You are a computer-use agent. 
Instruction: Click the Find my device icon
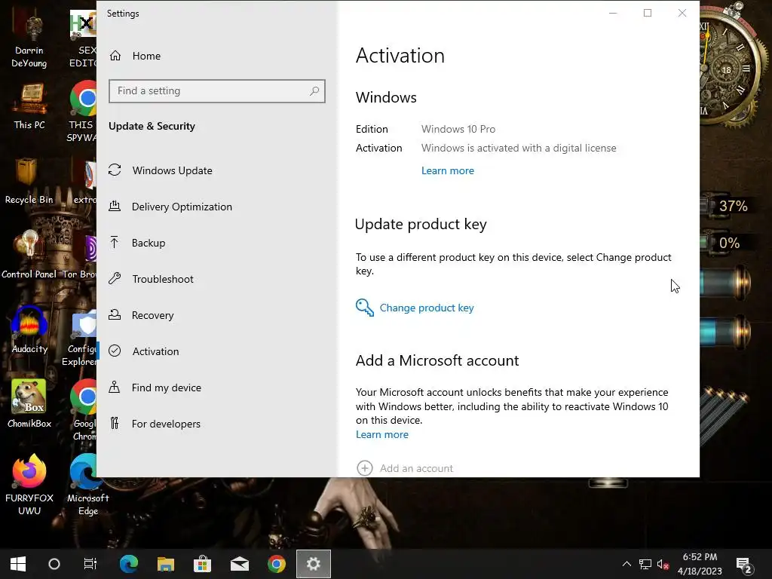tap(115, 387)
